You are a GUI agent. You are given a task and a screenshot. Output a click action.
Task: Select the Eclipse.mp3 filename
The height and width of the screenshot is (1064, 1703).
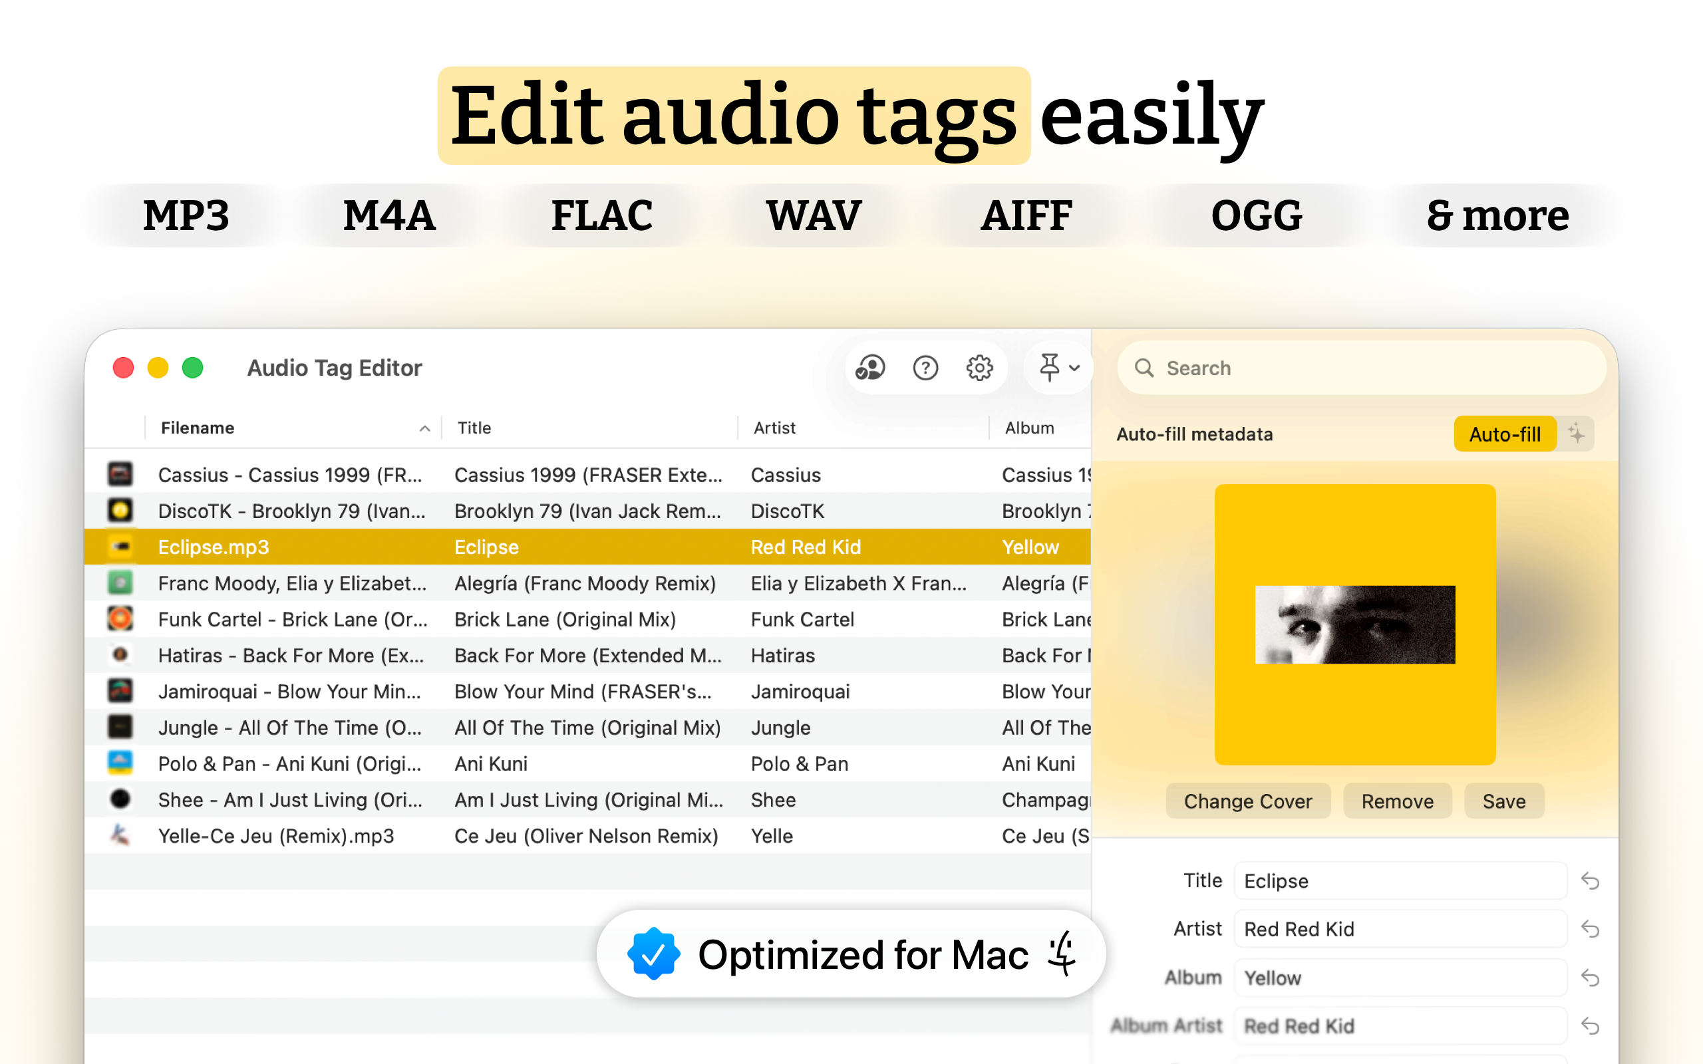(x=214, y=547)
